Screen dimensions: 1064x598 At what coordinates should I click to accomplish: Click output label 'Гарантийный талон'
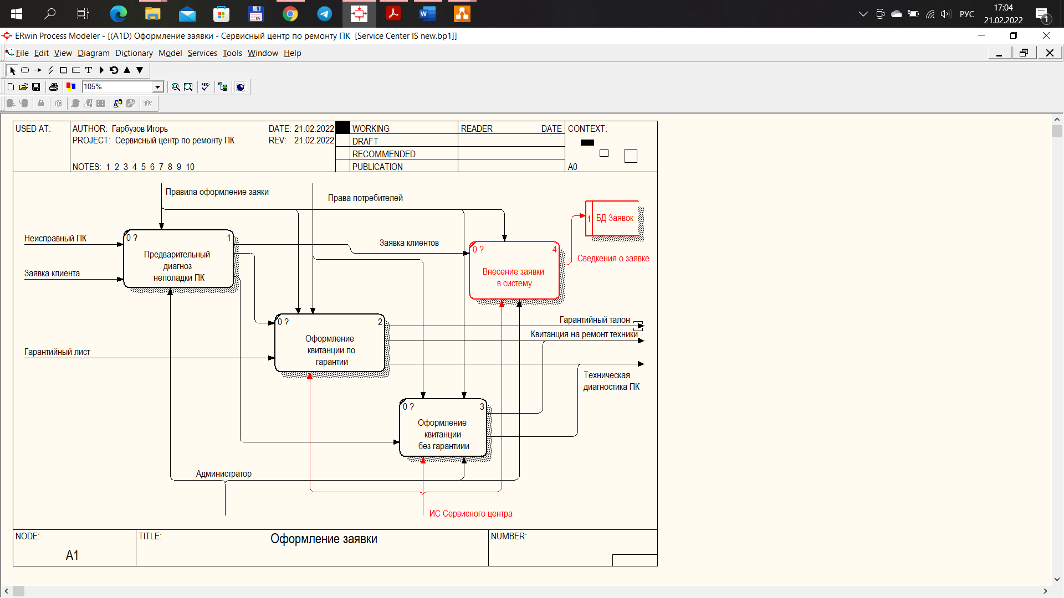point(595,320)
